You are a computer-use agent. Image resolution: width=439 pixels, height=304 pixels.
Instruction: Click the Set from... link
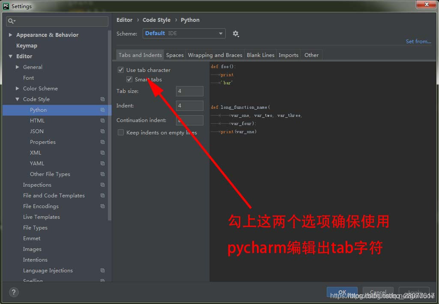click(x=418, y=42)
